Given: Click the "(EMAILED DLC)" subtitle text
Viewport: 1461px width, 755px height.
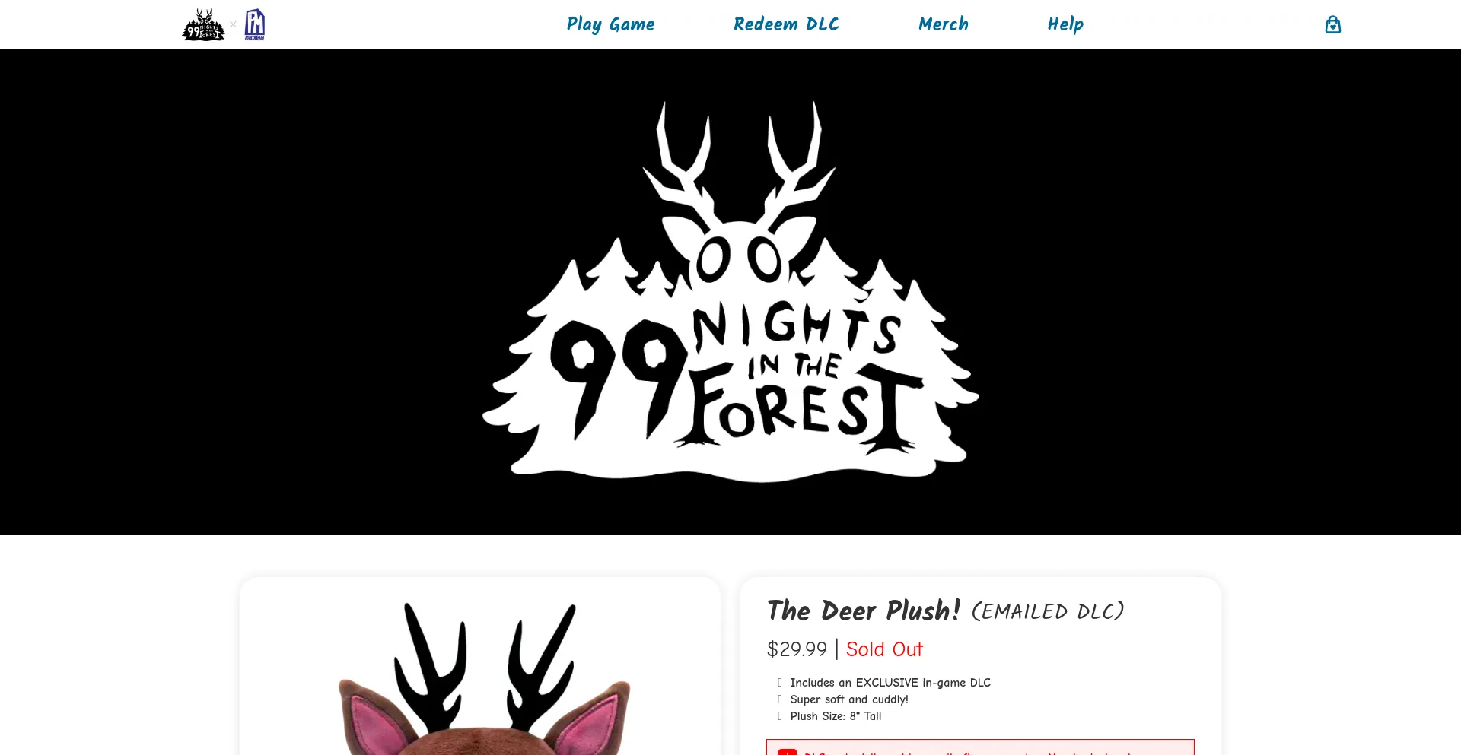Looking at the screenshot, I should click(1048, 612).
